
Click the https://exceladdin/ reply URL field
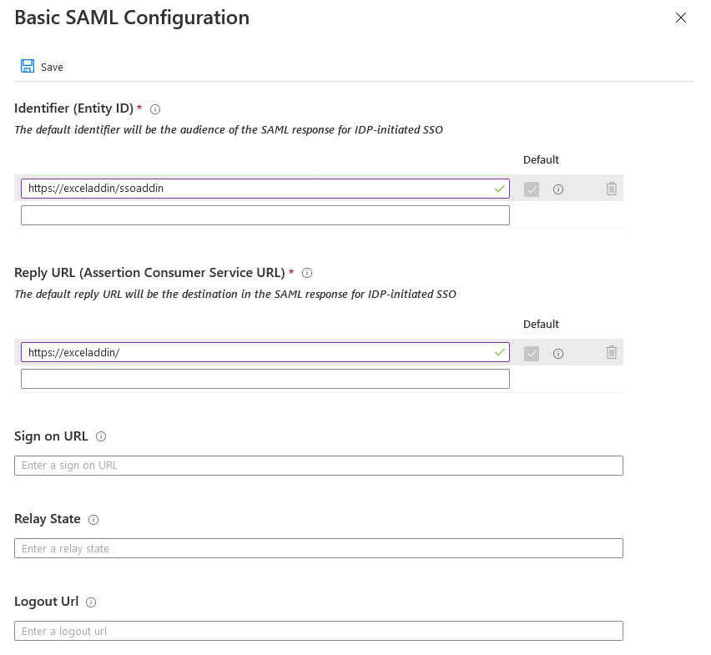(x=250, y=353)
